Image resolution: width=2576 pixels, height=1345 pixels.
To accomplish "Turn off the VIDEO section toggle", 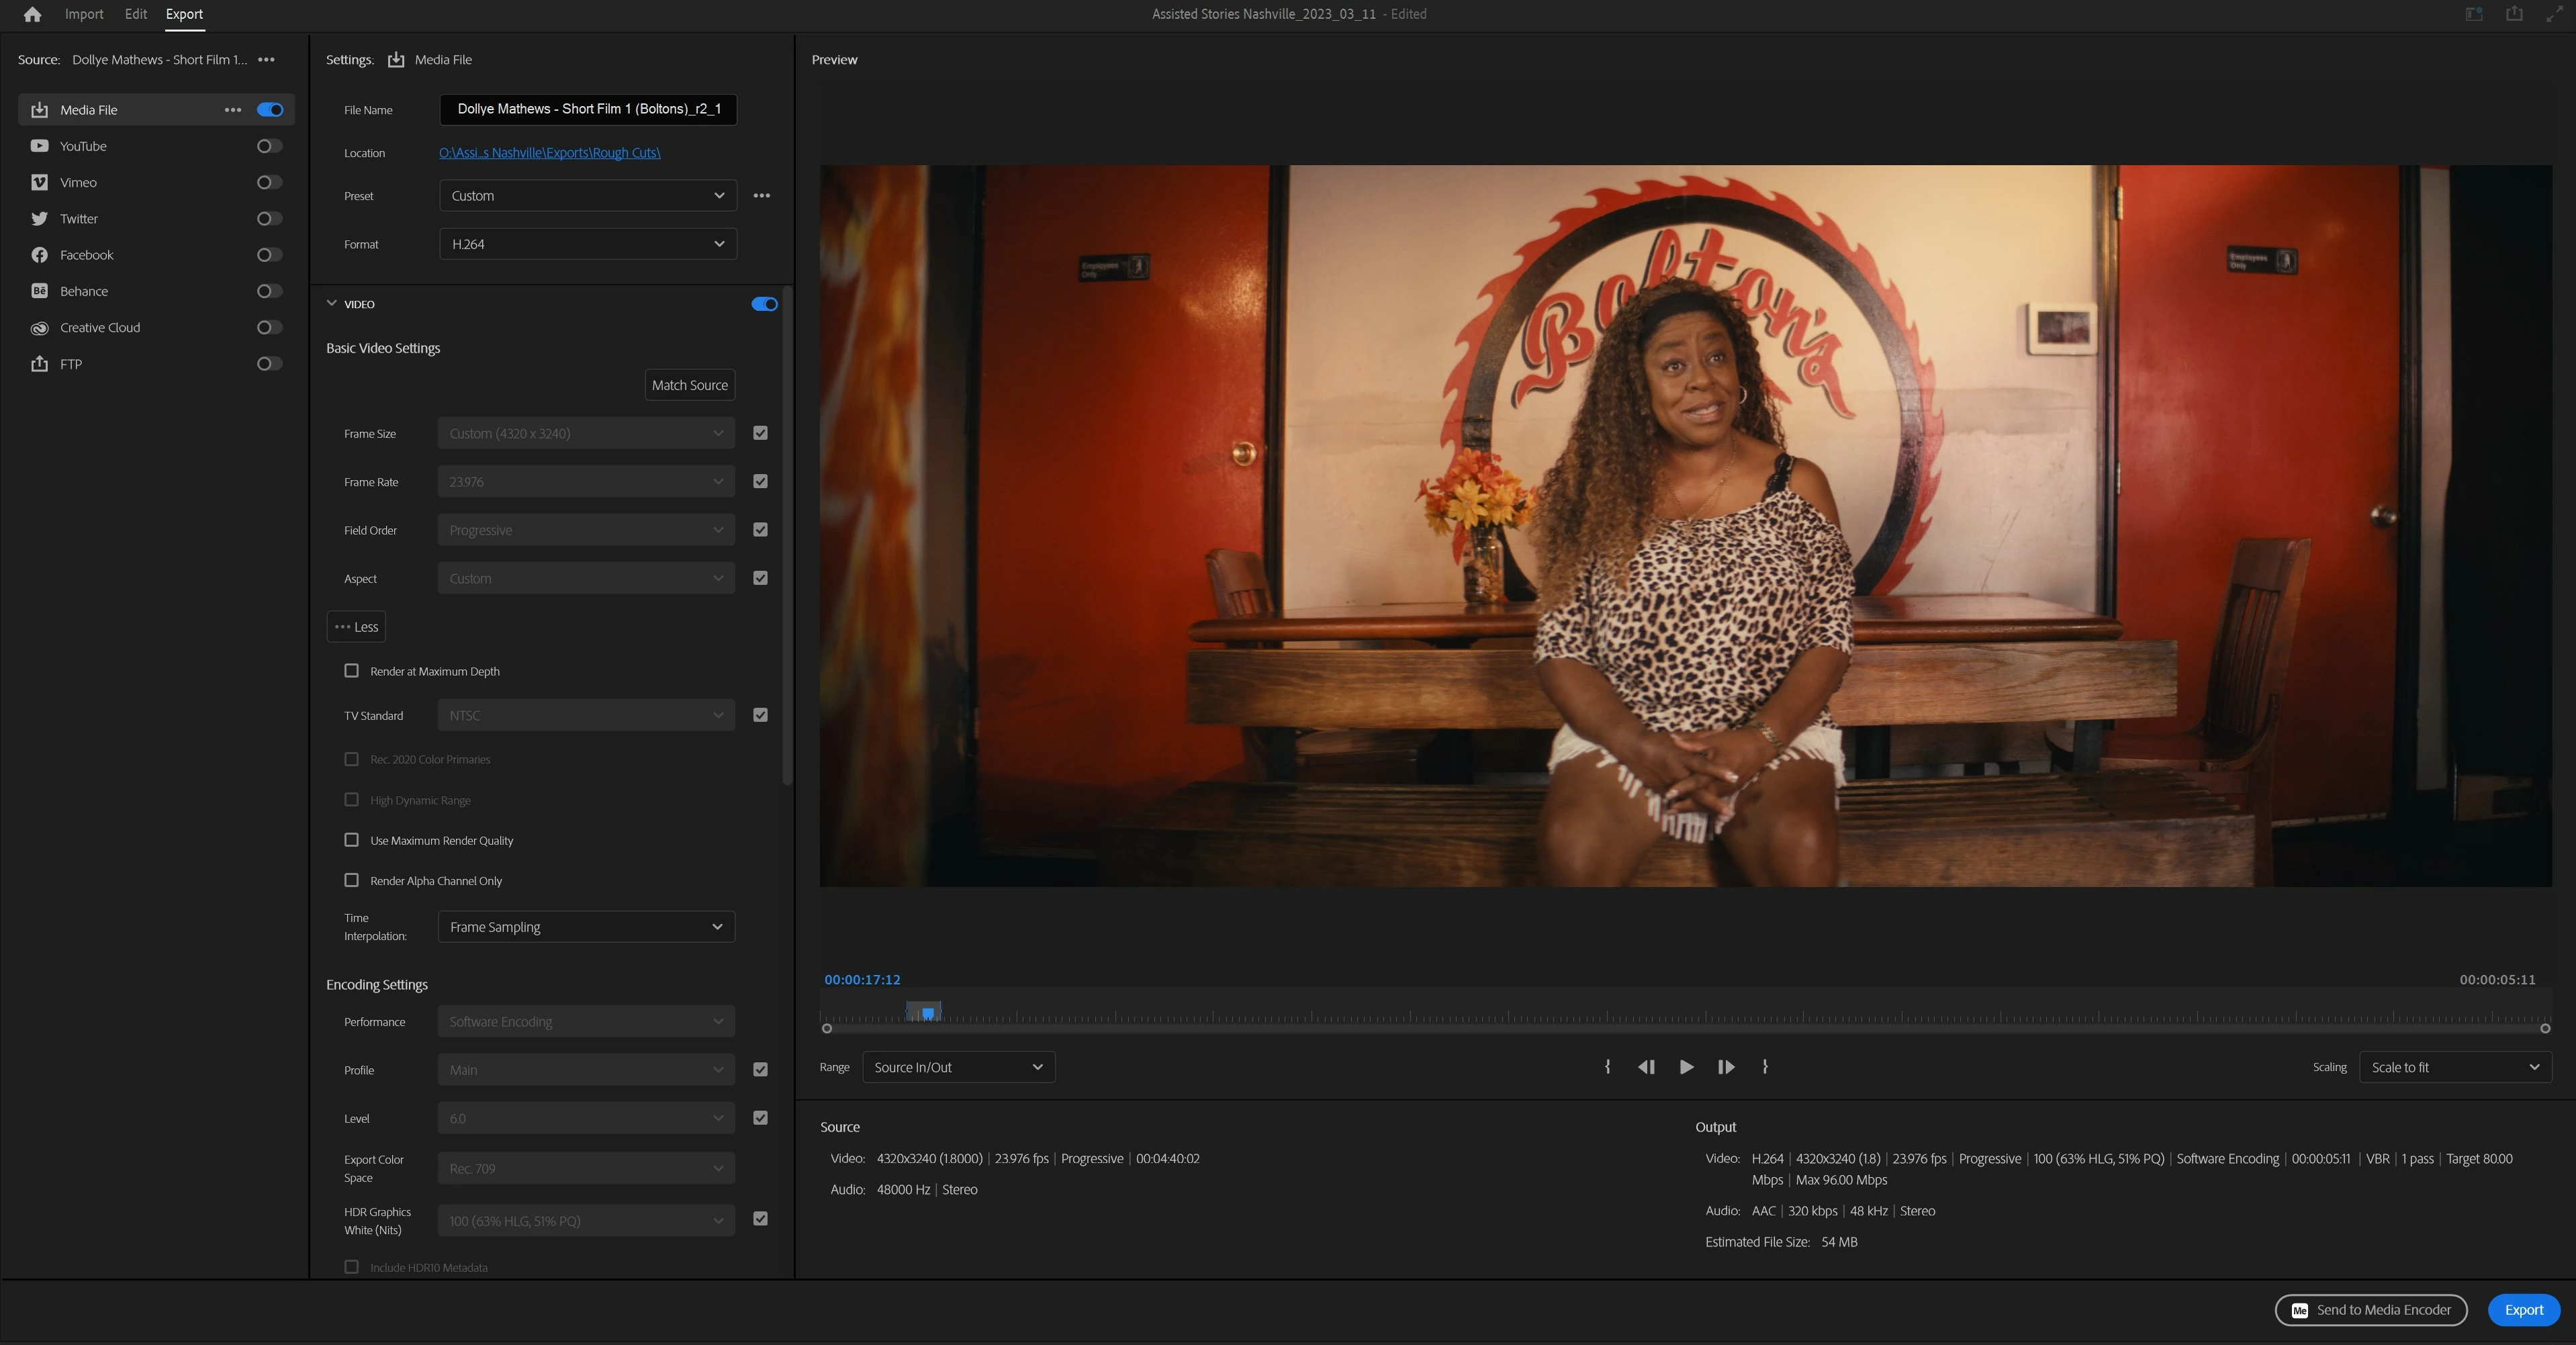I will [x=764, y=304].
